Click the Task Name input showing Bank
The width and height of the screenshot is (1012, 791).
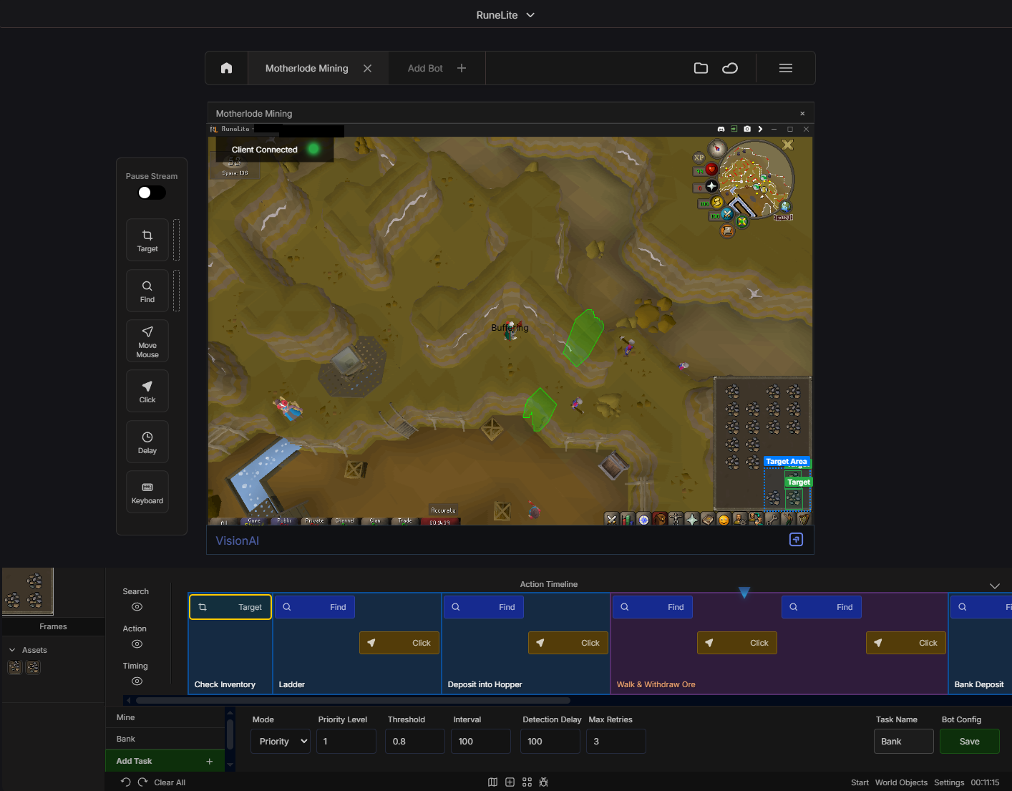pos(903,741)
